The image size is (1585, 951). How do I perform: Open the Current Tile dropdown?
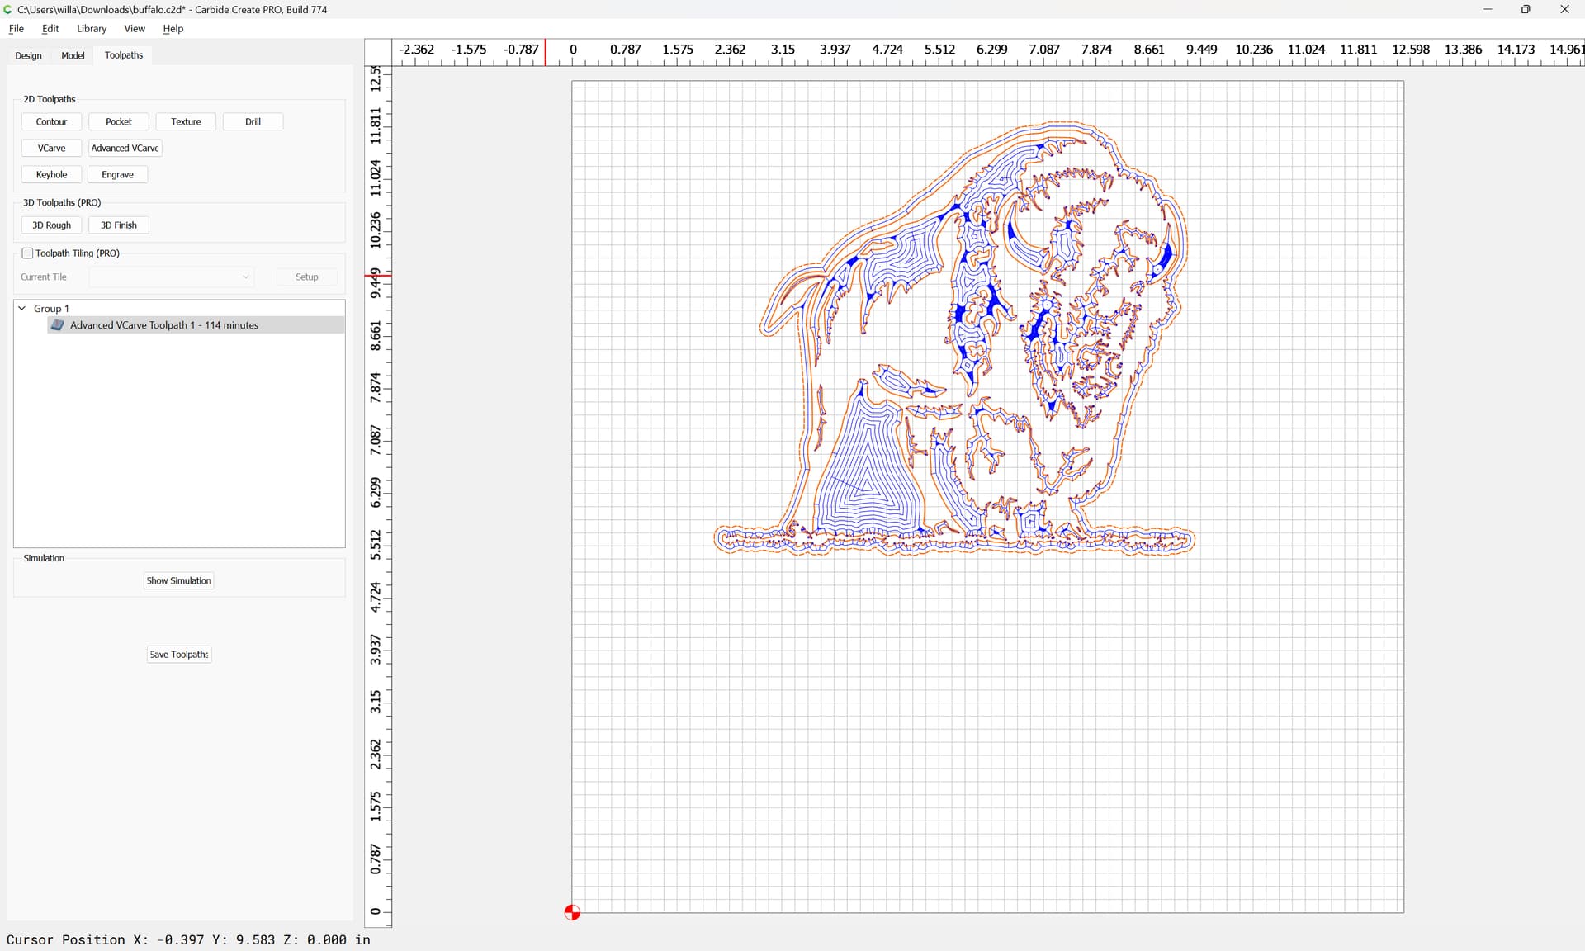point(172,277)
